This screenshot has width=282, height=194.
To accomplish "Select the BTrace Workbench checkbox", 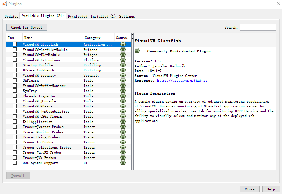I will (x=14, y=70).
